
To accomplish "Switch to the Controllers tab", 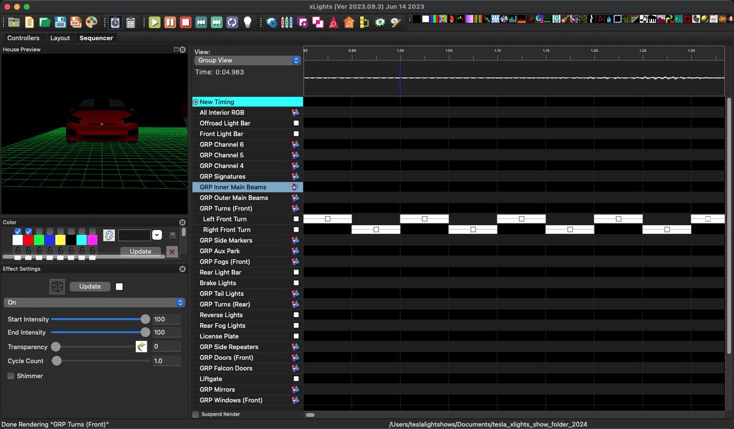I will [x=23, y=38].
